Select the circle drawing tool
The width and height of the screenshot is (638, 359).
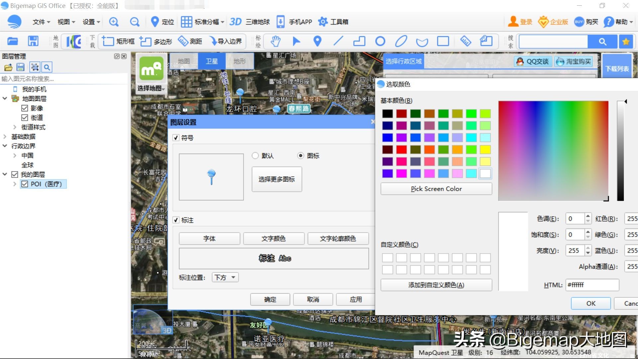point(380,41)
